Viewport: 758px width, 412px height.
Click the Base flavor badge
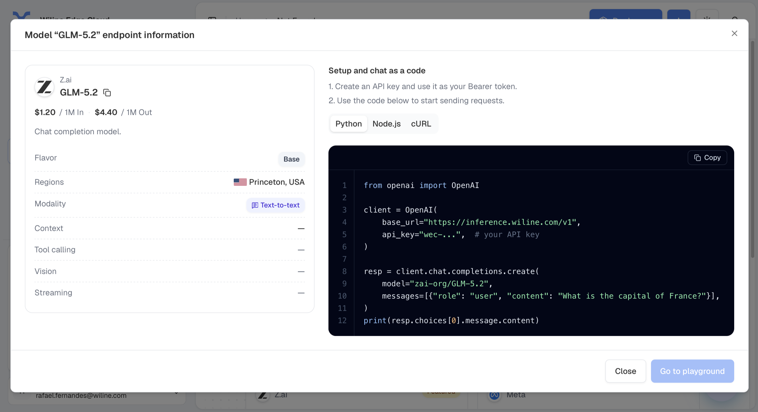291,159
